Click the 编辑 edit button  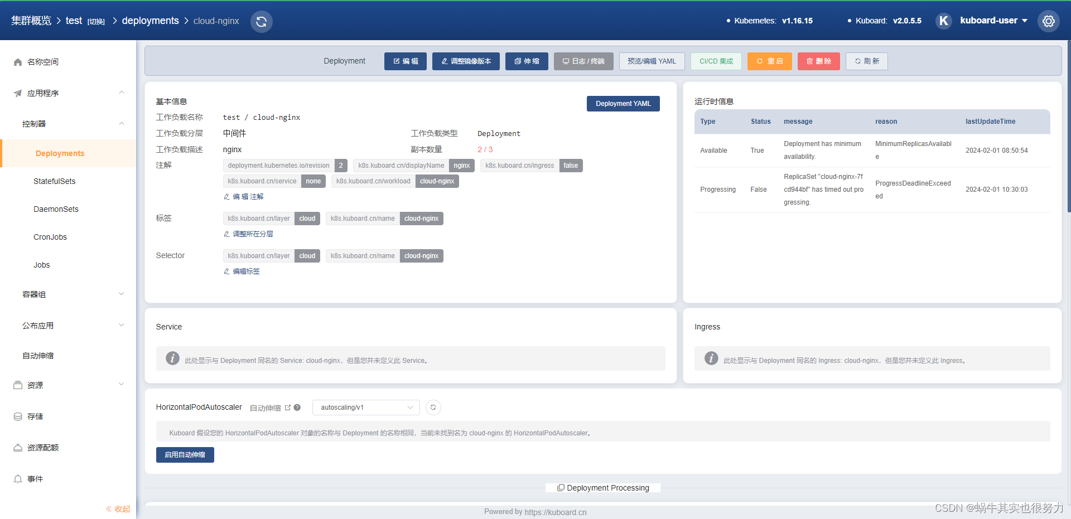(x=406, y=61)
